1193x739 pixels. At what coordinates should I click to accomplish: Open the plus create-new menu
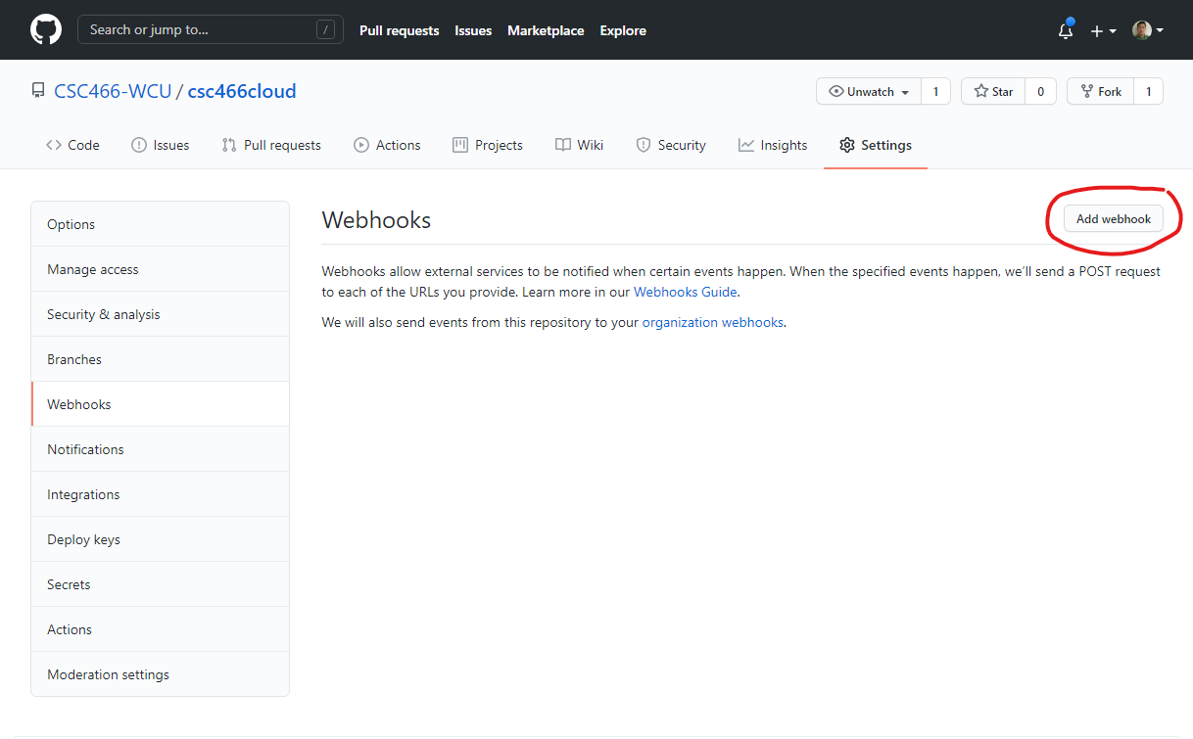coord(1103,30)
